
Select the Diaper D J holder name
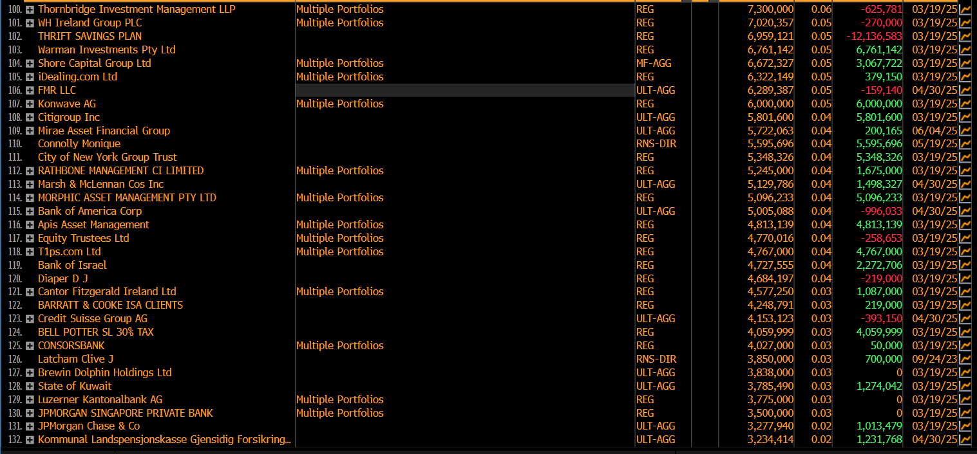coord(62,278)
